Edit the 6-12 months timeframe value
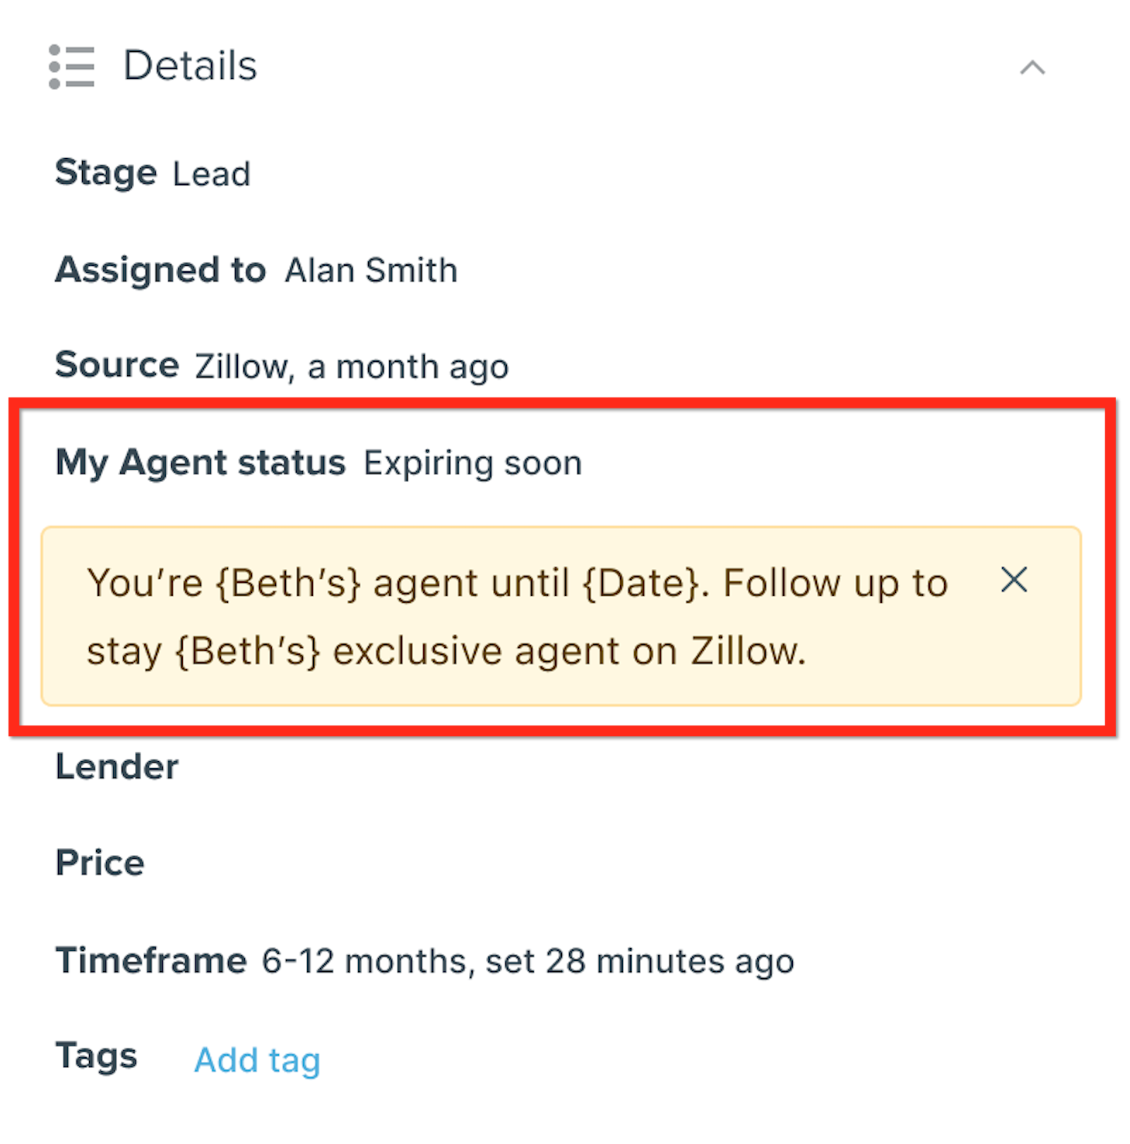1130x1144 pixels. coord(527,962)
